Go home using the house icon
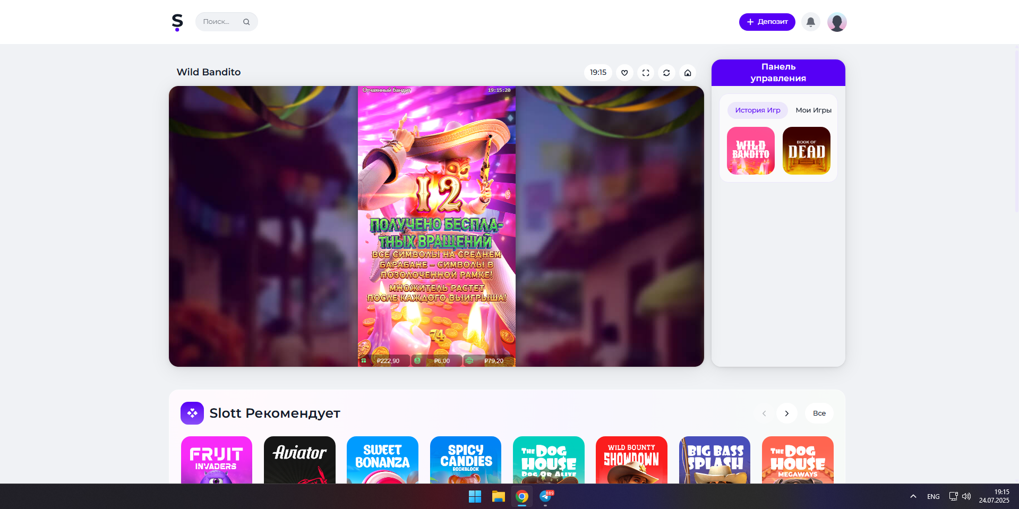Viewport: 1019px width, 509px height. [688, 73]
